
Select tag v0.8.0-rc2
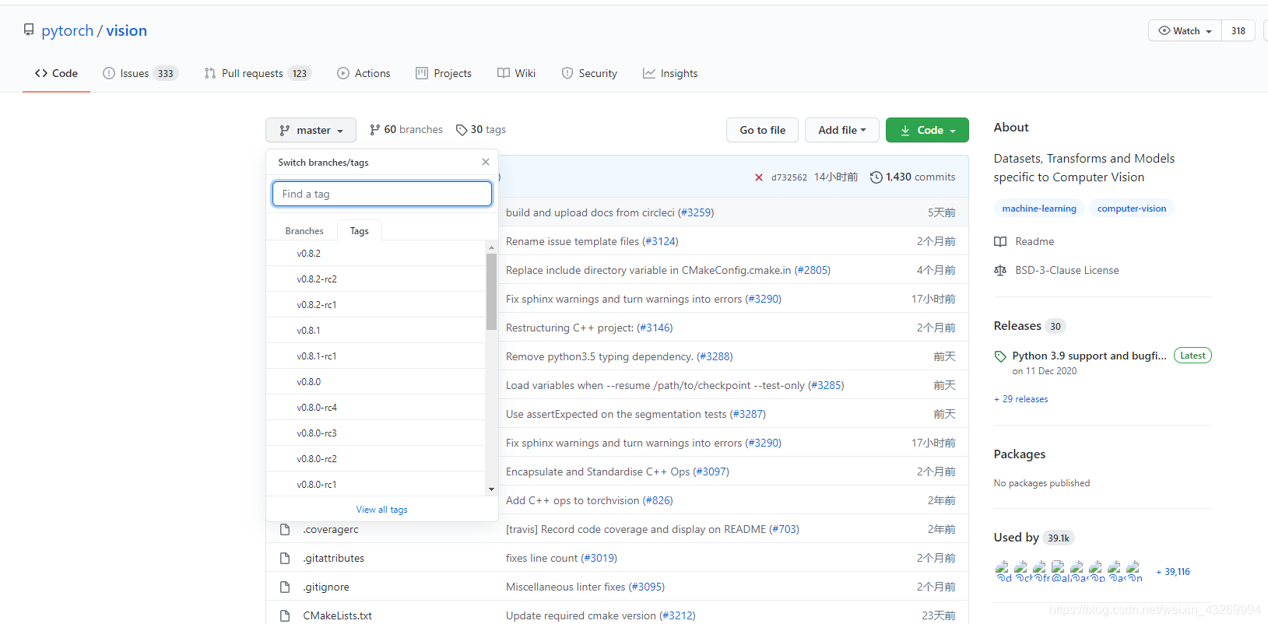click(x=376, y=459)
